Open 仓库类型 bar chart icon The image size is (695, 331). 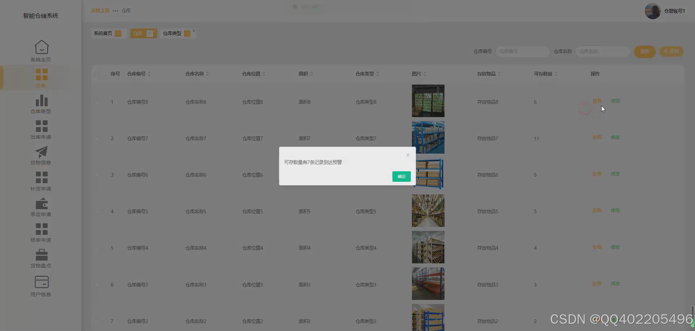[41, 100]
